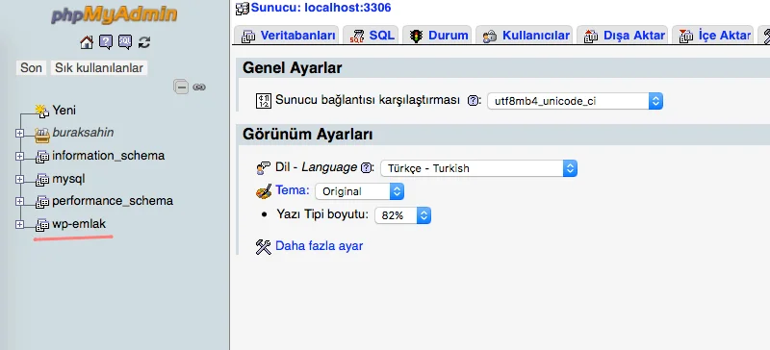Image resolution: width=770 pixels, height=350 pixels.
Task: Click the Yazı Tipi boyutu label
Action: tap(322, 214)
